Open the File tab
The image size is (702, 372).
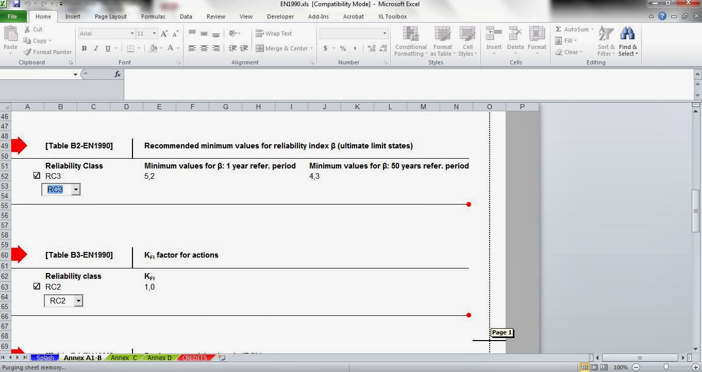[12, 16]
